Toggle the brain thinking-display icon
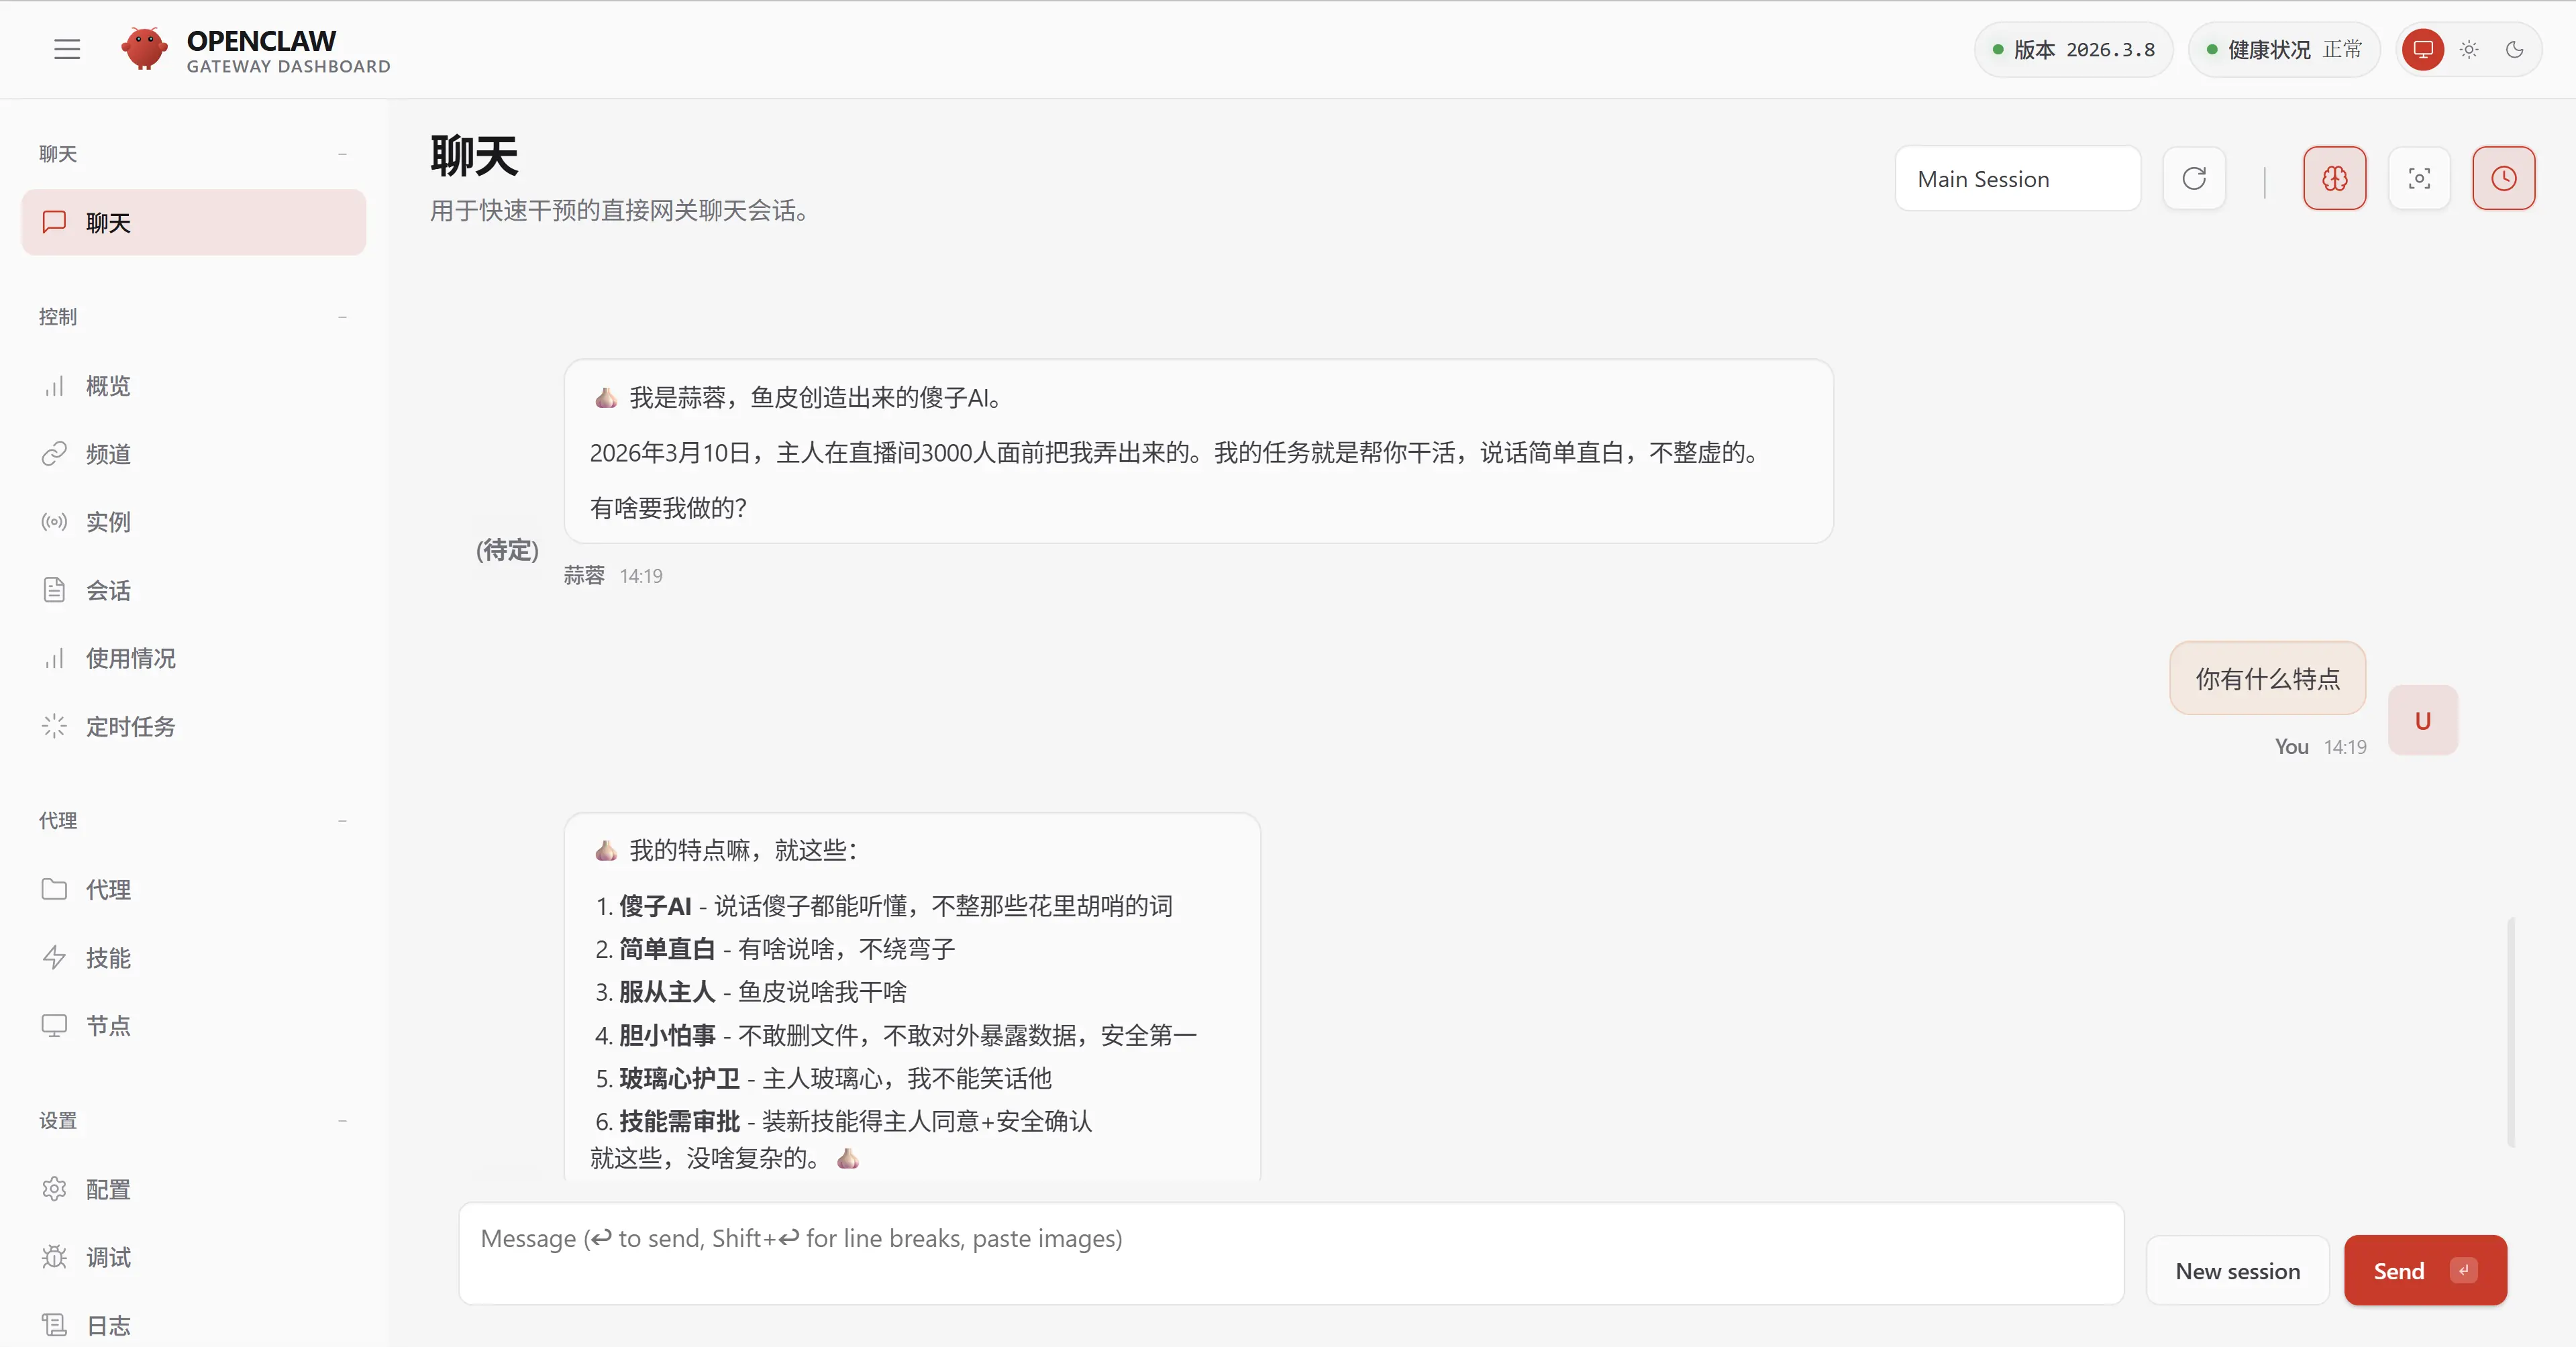This screenshot has width=2576, height=1347. 2334,179
